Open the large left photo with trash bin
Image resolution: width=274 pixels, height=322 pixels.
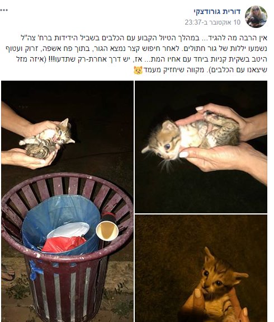click(67, 201)
